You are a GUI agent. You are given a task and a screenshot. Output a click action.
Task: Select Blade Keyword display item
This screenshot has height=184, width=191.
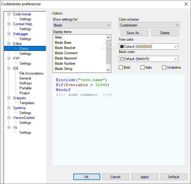coord(66,58)
